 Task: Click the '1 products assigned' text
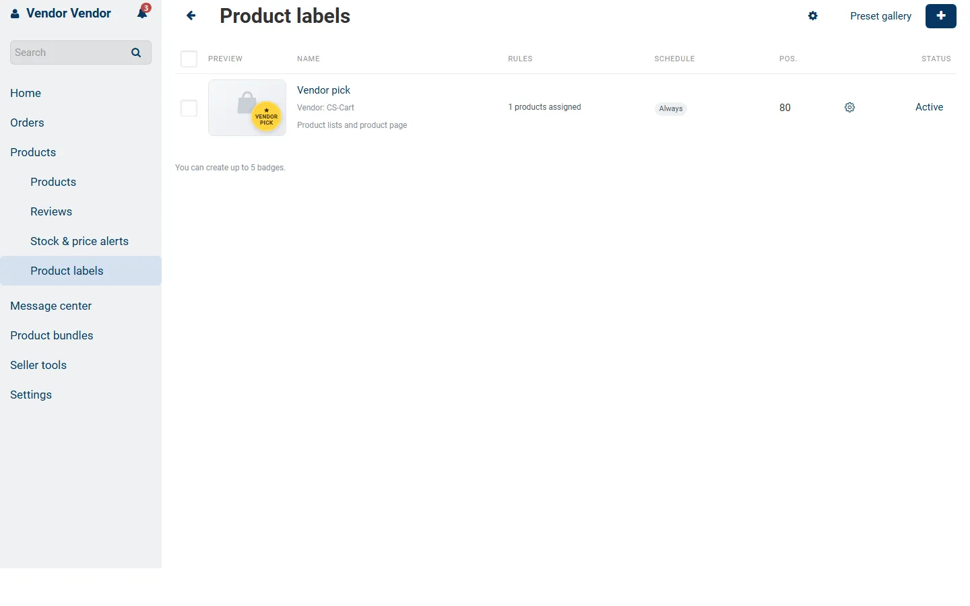(544, 107)
